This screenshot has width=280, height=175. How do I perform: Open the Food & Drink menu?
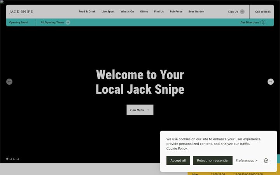87,12
